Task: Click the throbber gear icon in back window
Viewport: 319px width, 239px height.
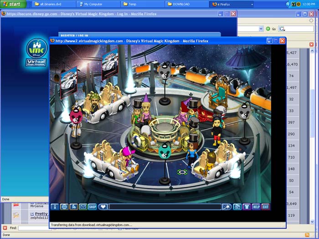Action: pos(311,20)
